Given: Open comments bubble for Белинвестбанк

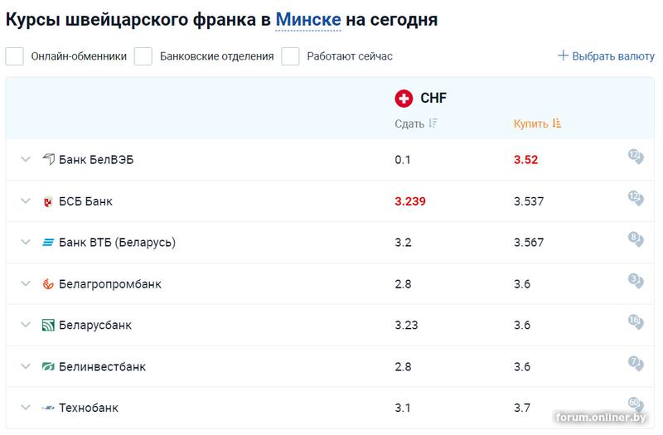Looking at the screenshot, I should [x=636, y=364].
